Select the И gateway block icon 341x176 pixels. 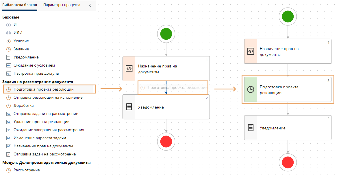click(x=8, y=25)
